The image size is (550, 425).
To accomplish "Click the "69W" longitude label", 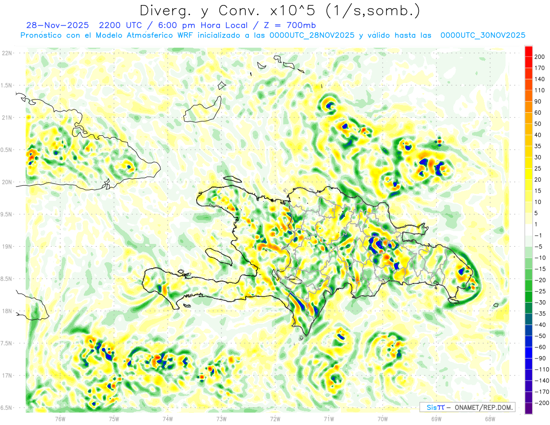I will pyautogui.click(x=436, y=419).
